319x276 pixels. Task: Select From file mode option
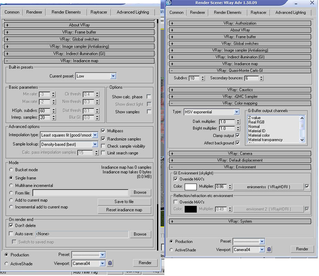point(11,193)
